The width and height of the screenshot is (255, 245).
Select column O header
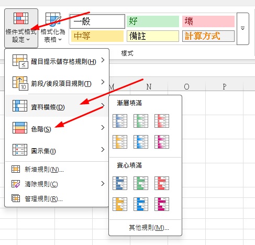click(186, 86)
